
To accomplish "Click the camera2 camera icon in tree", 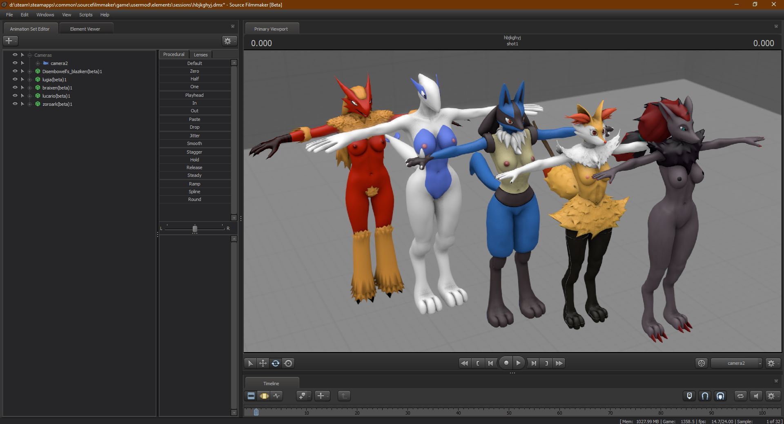I will pos(46,63).
